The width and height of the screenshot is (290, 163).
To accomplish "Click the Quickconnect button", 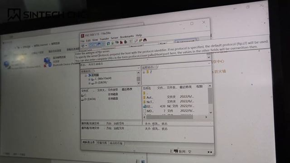I will tap(185, 41).
